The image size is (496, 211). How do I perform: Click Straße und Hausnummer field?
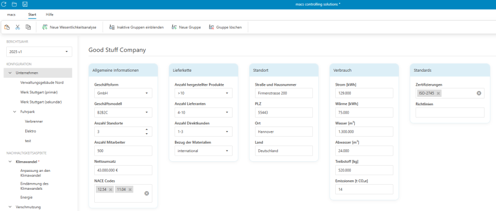tap(284, 93)
